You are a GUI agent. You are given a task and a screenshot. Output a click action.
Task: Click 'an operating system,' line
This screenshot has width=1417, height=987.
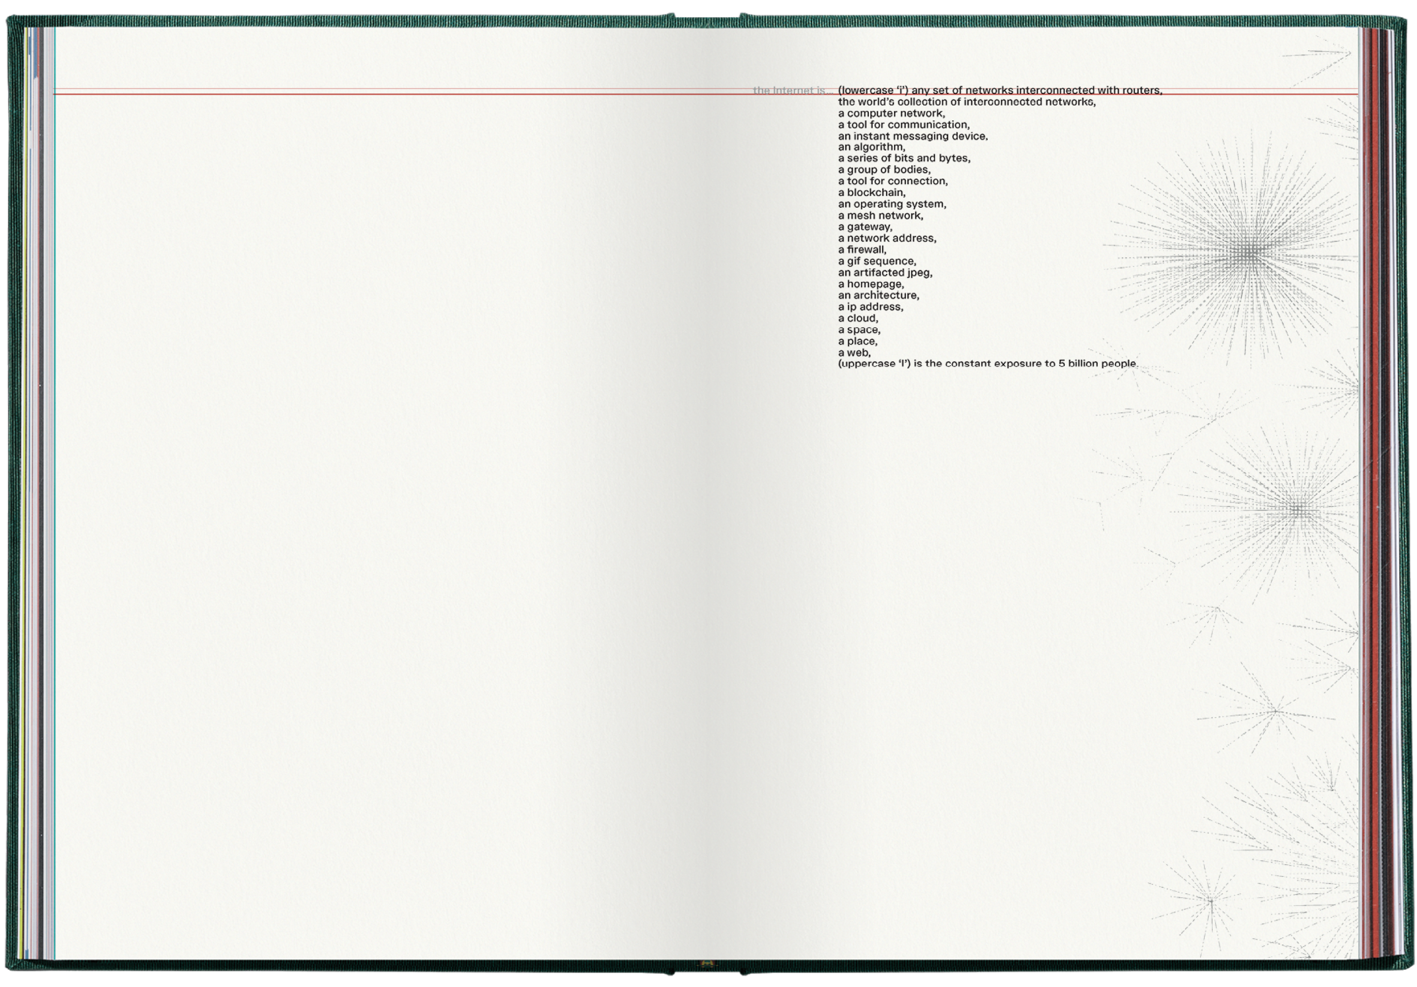[892, 204]
